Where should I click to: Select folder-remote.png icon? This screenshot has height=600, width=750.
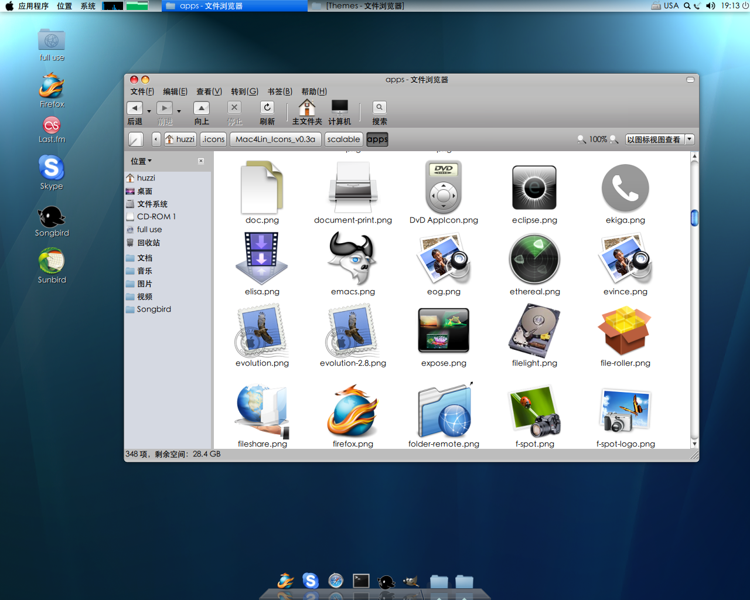click(x=445, y=411)
